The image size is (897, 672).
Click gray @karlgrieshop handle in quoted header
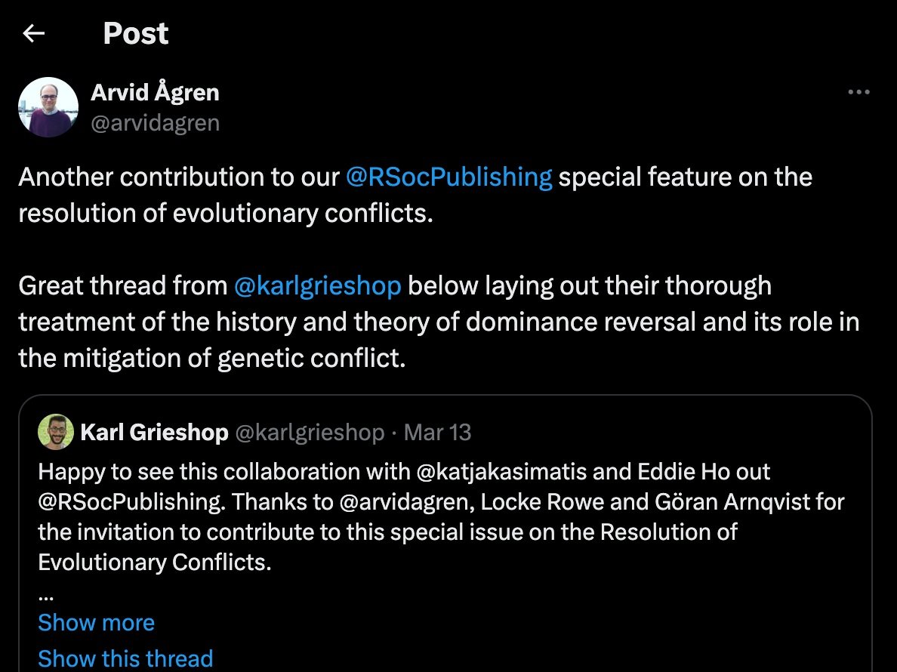(x=310, y=433)
